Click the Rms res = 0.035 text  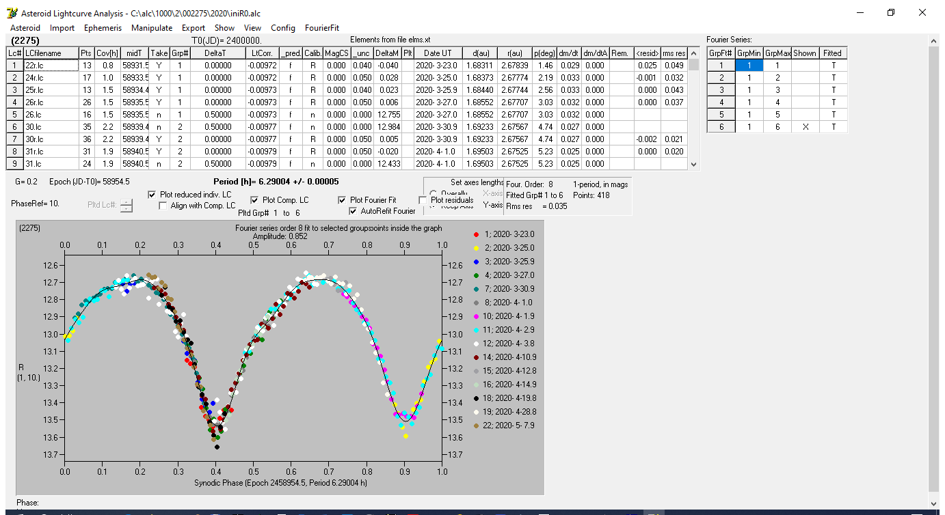(x=537, y=206)
